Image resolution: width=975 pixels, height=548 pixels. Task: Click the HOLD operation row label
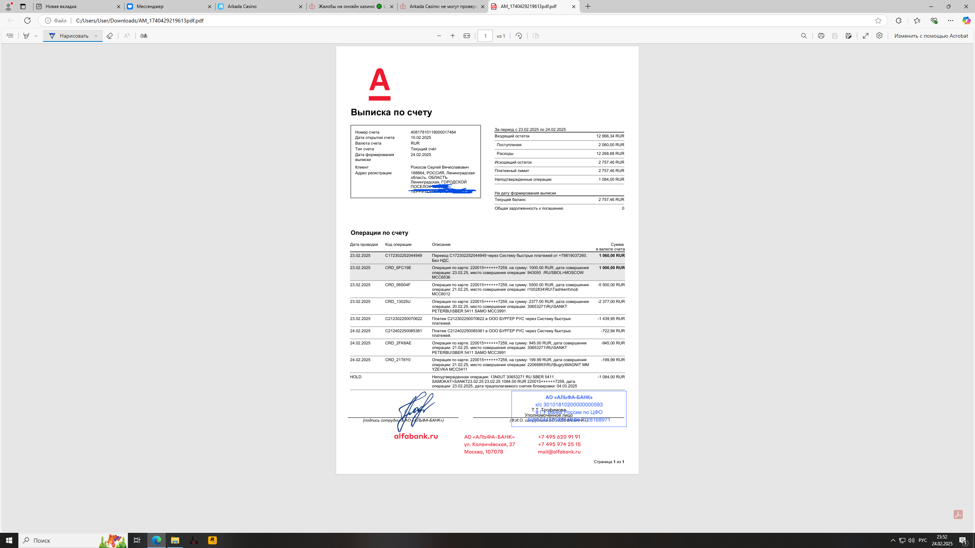pyautogui.click(x=356, y=377)
